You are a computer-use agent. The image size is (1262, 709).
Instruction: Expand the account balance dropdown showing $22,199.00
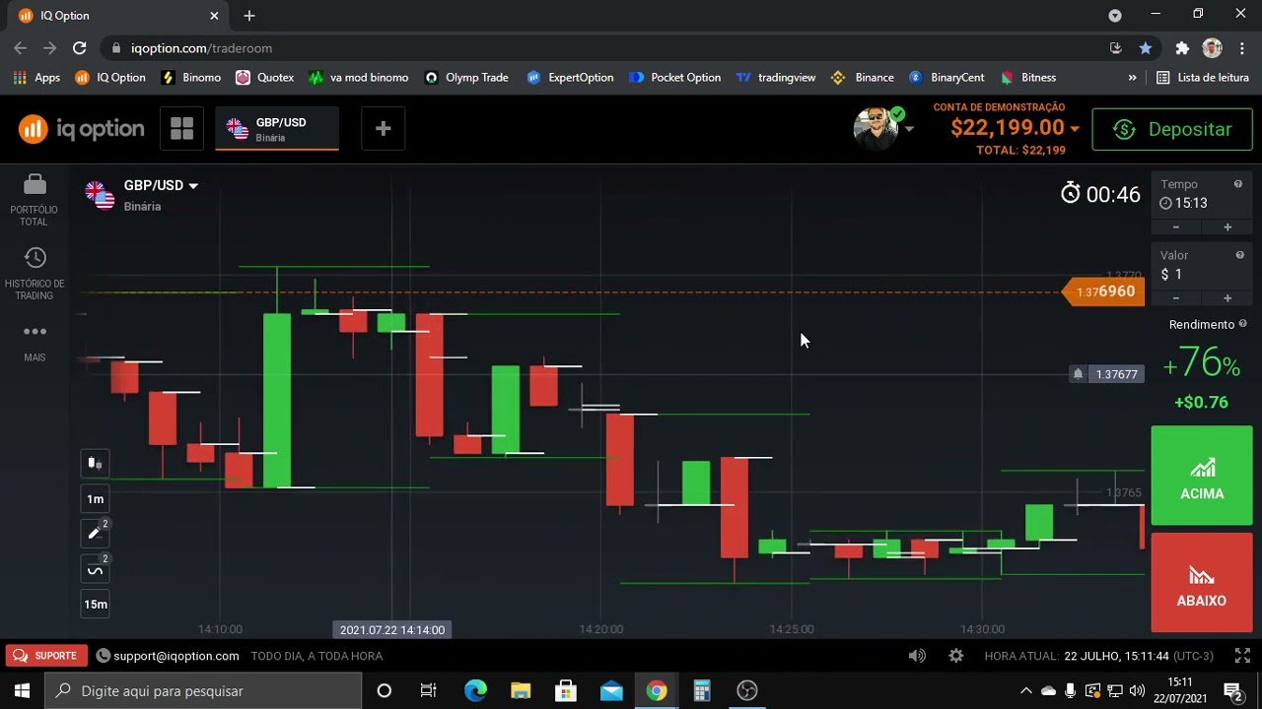coord(1075,128)
